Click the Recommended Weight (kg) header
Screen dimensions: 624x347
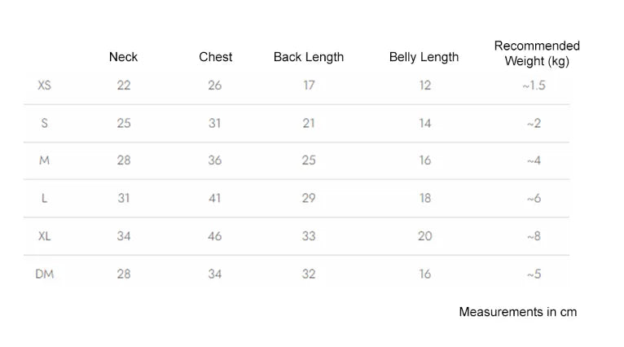pos(537,53)
